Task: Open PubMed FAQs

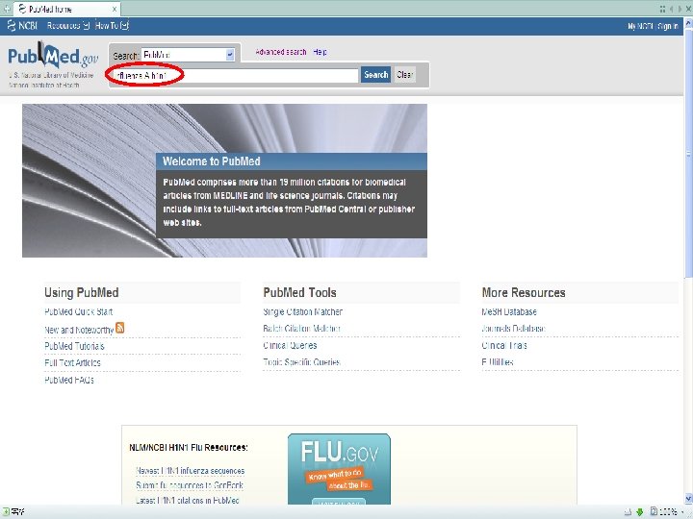Action: point(69,380)
